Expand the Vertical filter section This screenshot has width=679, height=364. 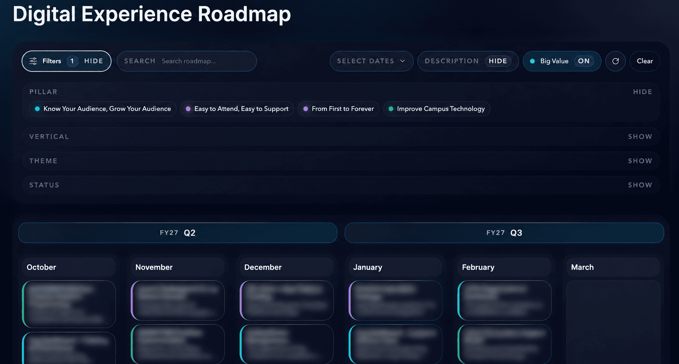click(640, 137)
